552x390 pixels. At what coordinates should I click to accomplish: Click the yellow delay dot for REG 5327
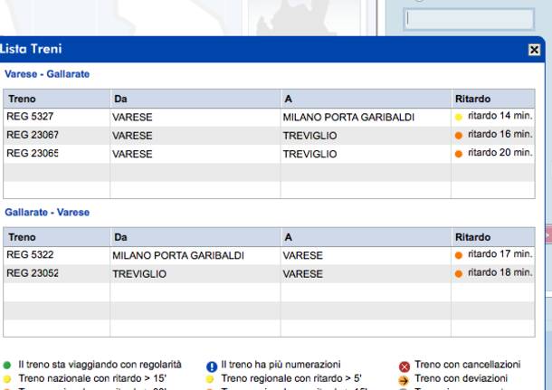pyautogui.click(x=459, y=117)
